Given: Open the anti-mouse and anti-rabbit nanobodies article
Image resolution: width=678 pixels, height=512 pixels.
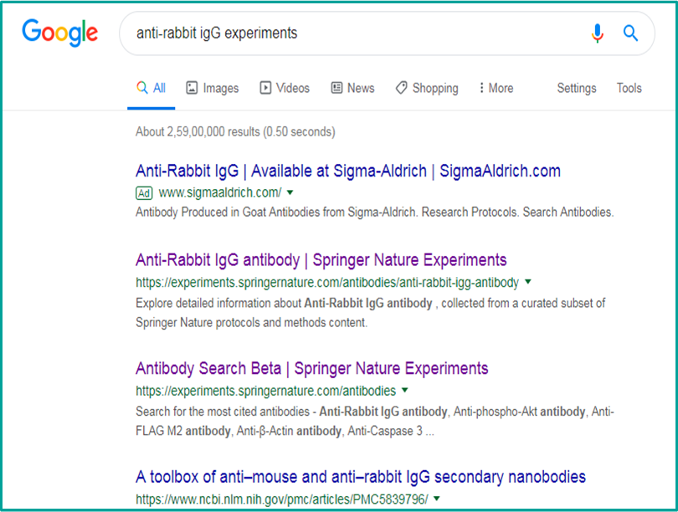Looking at the screenshot, I should (360, 477).
